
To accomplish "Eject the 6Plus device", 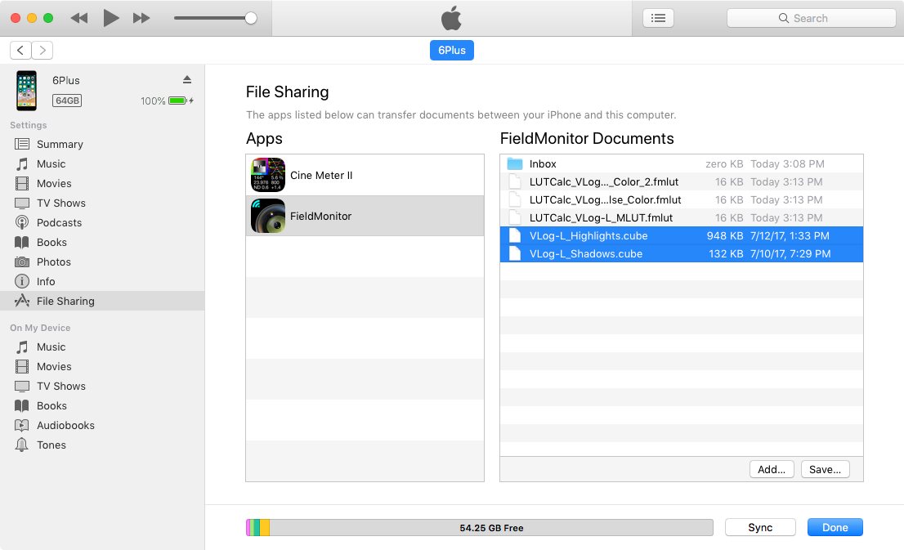I will [187, 79].
